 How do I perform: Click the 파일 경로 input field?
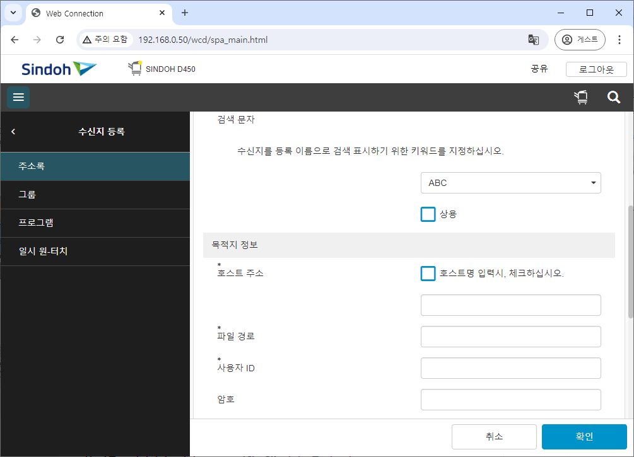pos(511,337)
